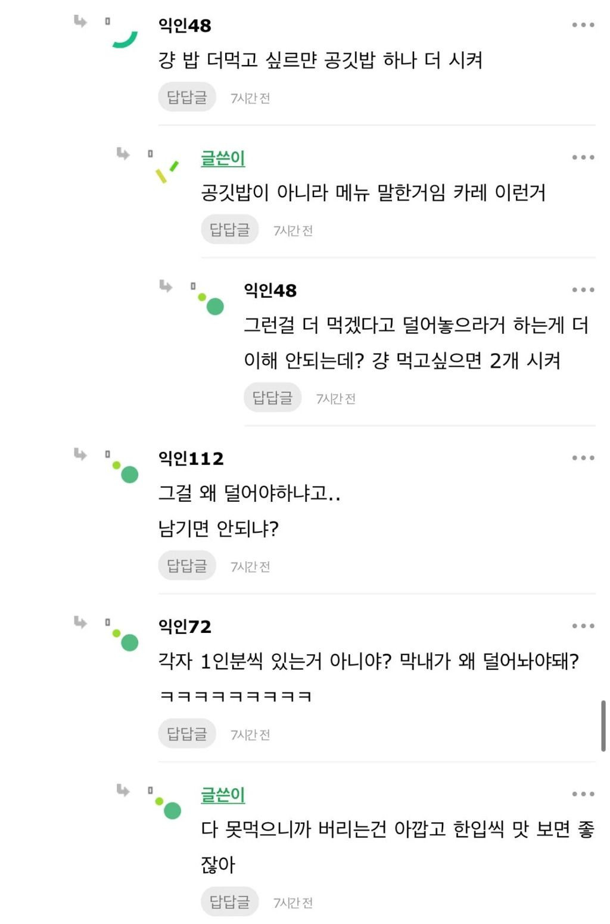Click the reply arrow icon beside 익인72's comment
610x924 pixels.
(80, 623)
